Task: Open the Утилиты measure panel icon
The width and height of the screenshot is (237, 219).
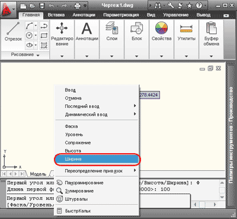Action: (x=186, y=28)
